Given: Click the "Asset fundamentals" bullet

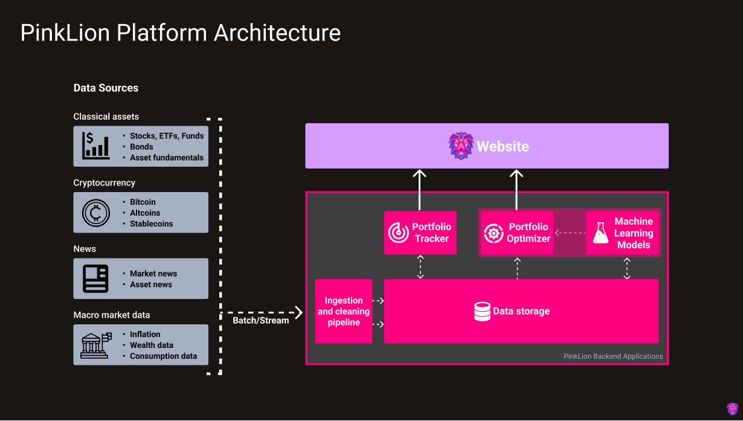Looking at the screenshot, I should [167, 158].
